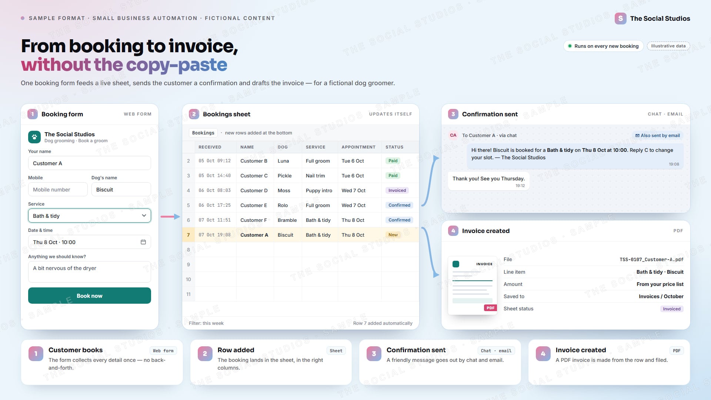Click Confirmed status for Customer E
This screenshot has width=711, height=400.
pyautogui.click(x=399, y=205)
